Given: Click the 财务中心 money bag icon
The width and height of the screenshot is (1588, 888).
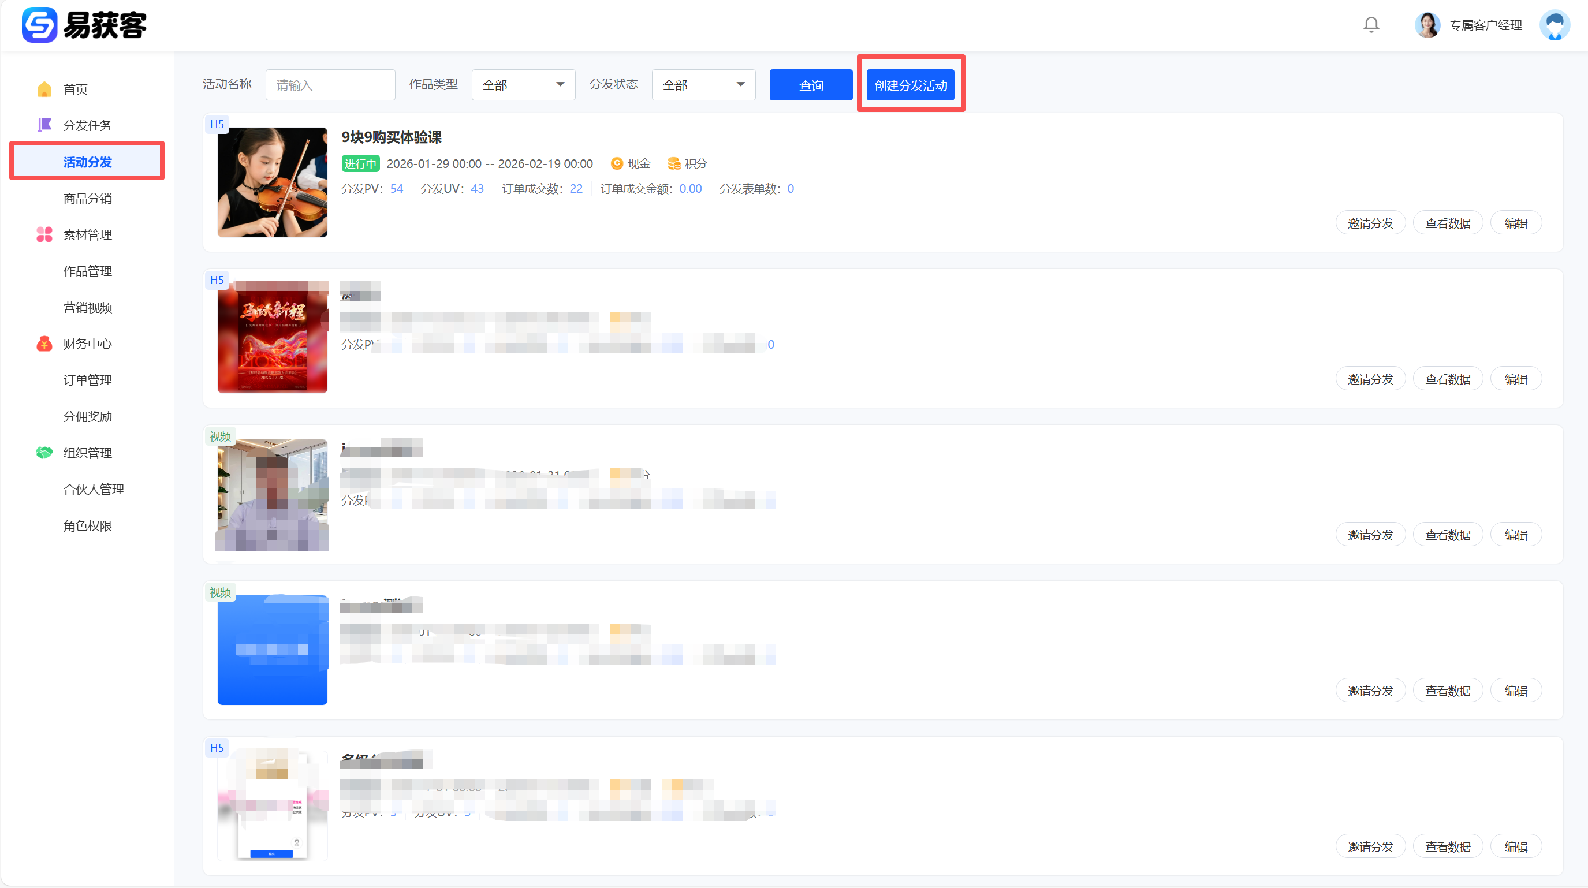Looking at the screenshot, I should point(44,344).
